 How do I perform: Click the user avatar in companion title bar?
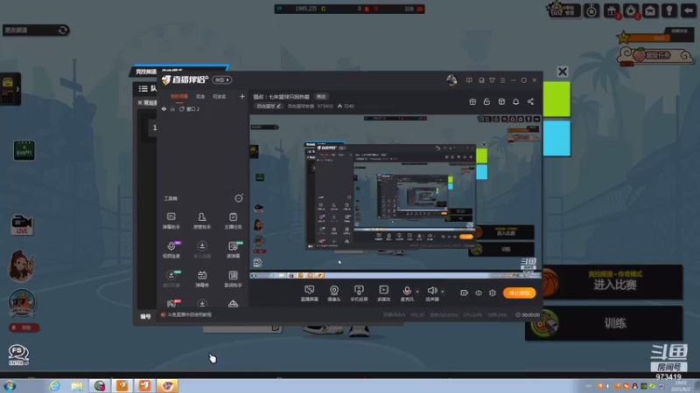(451, 80)
